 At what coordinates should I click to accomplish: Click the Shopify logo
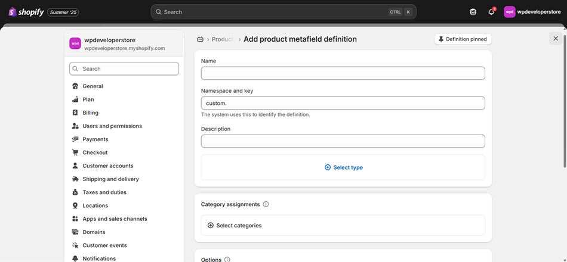26,12
